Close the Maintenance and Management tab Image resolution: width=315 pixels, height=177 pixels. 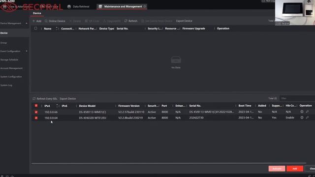coord(145,6)
